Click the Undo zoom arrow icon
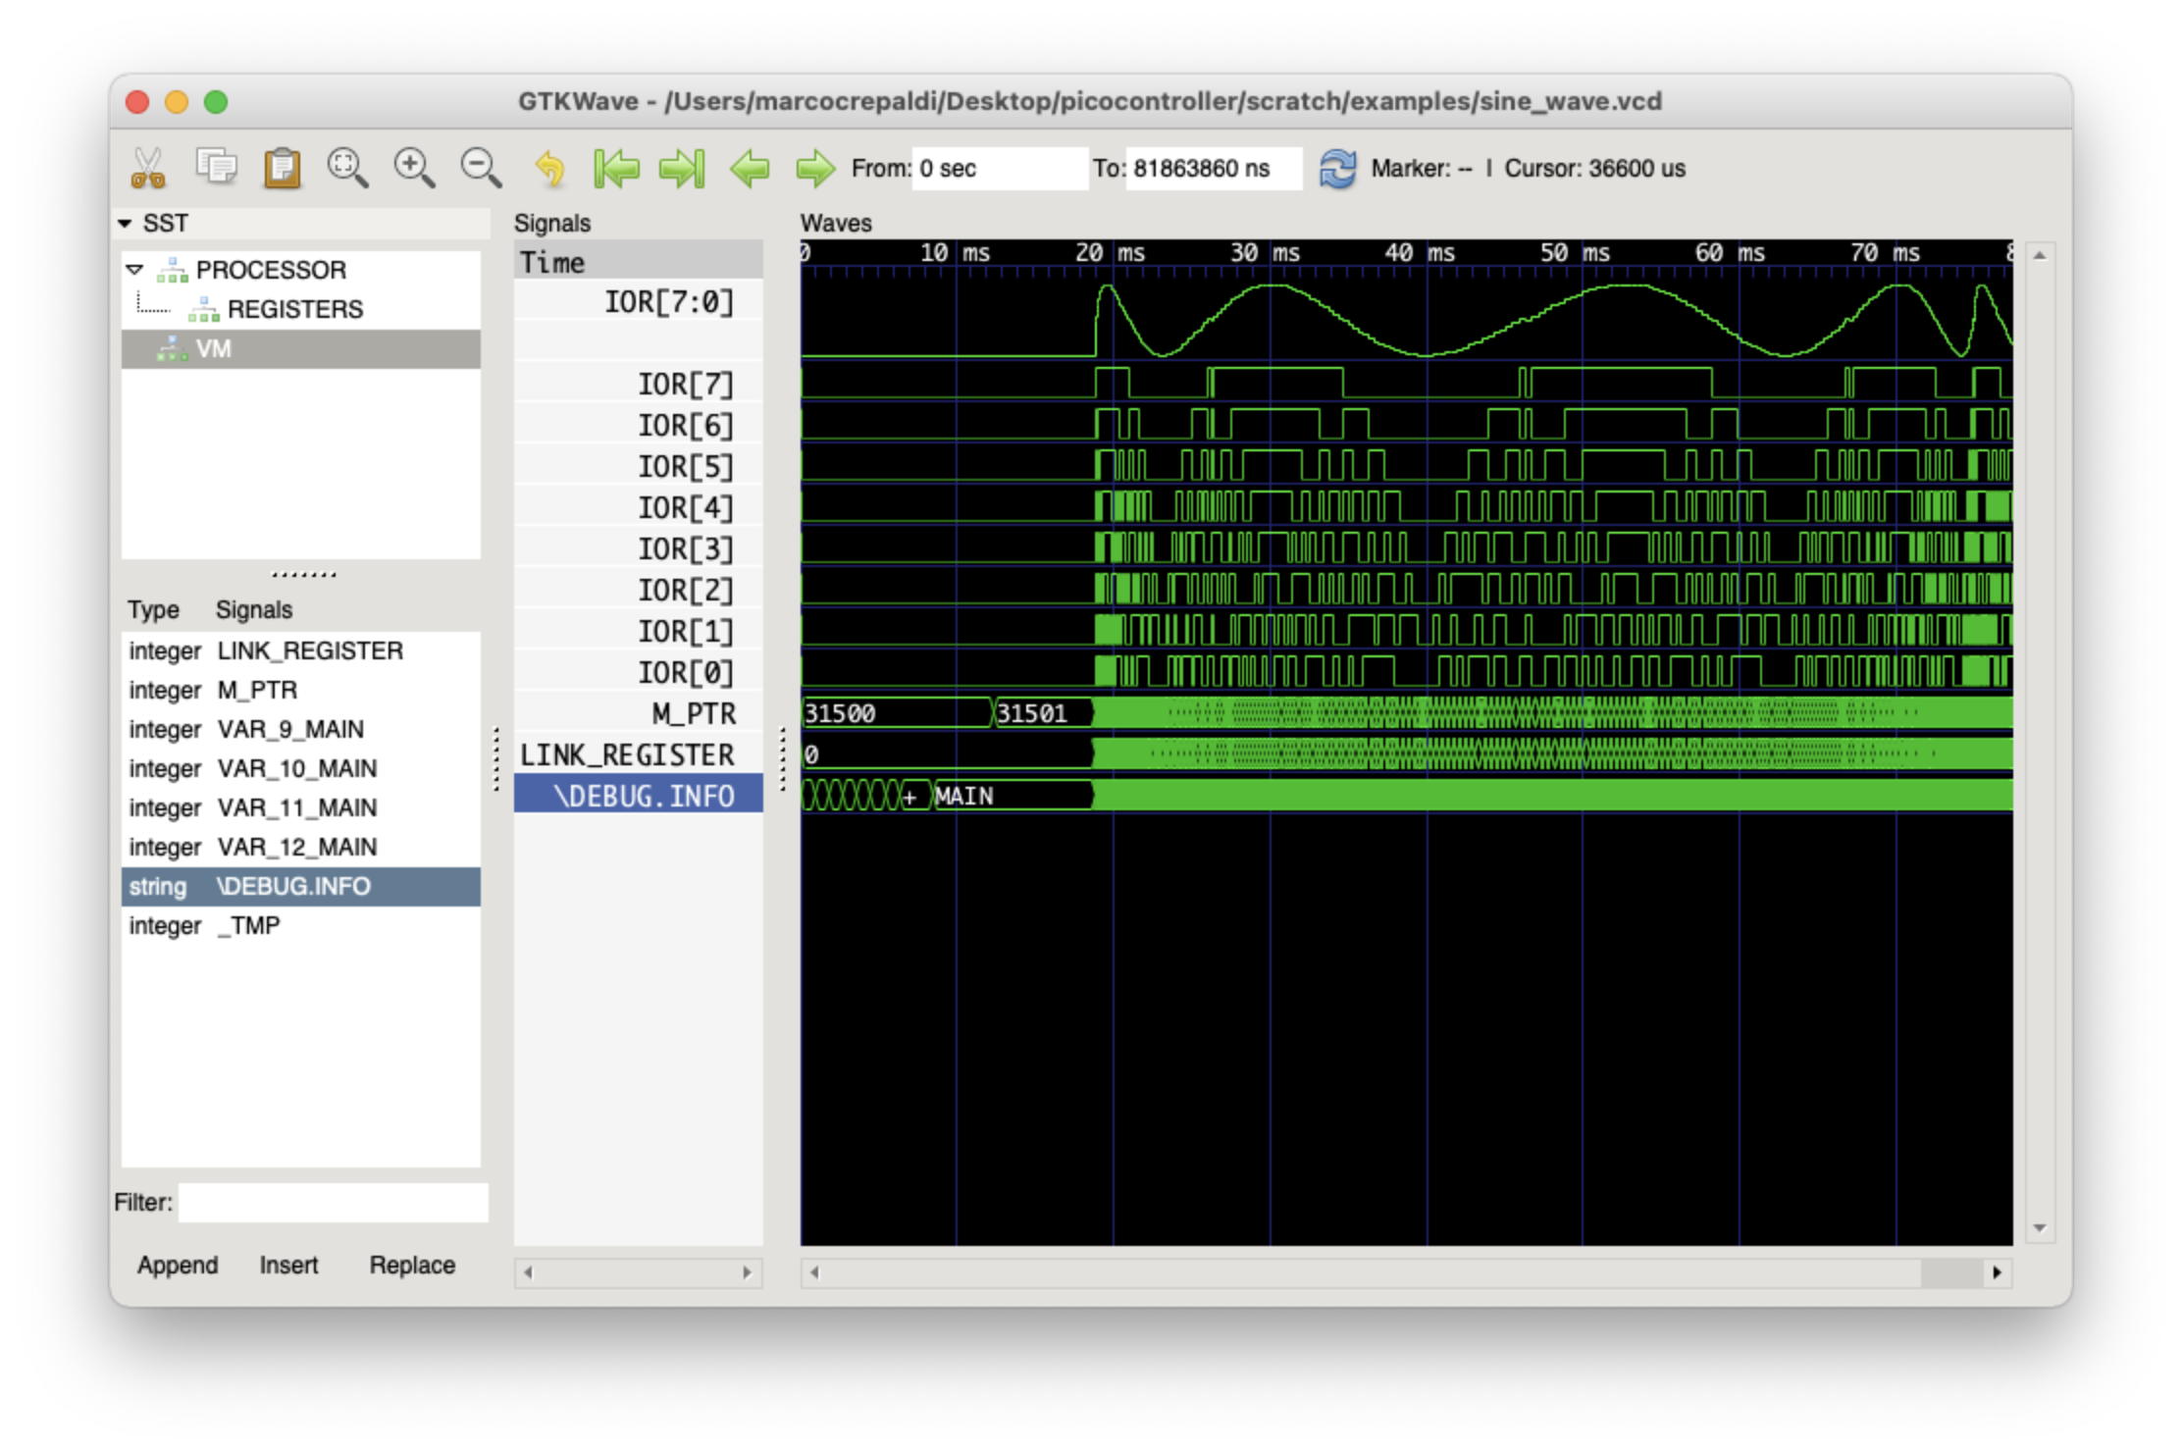This screenshot has width=2182, height=1452. (x=550, y=169)
